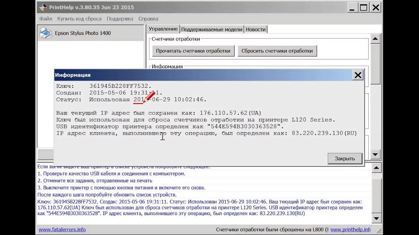Click the log area scrollbar down arrow
The height and width of the screenshot is (235, 419).
click(377, 218)
